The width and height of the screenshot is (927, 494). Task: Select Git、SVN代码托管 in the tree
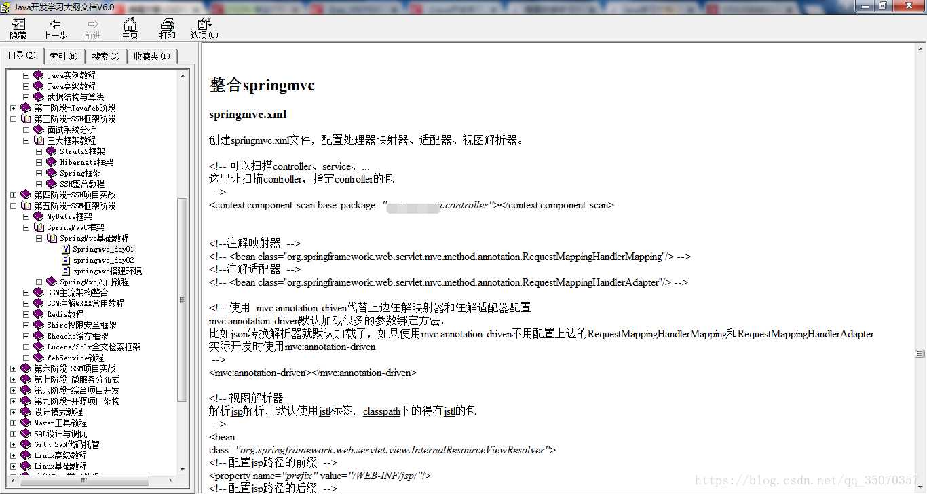point(67,444)
